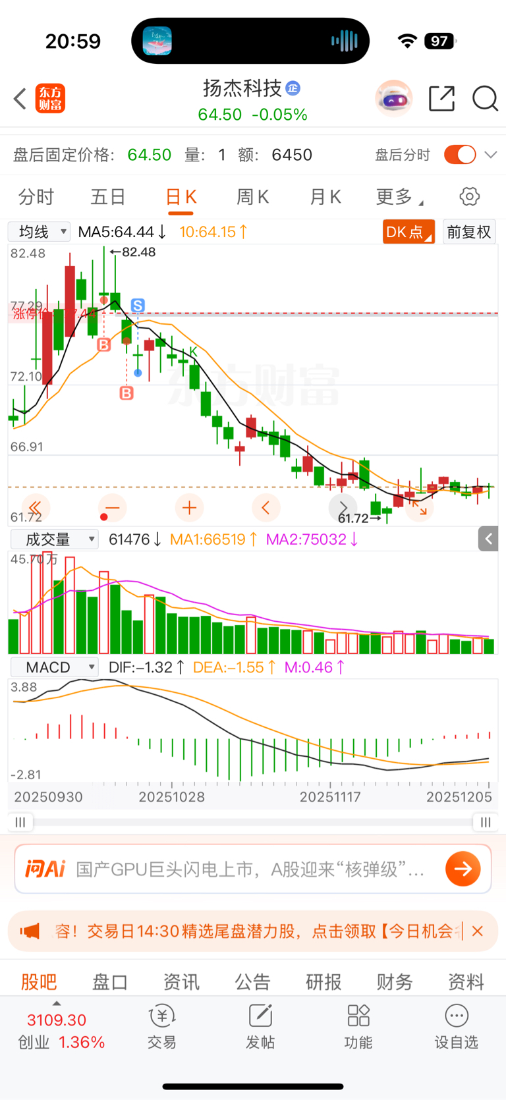506x1100 pixels.
Task: Move the chart left with single arrow
Action: pos(266,508)
